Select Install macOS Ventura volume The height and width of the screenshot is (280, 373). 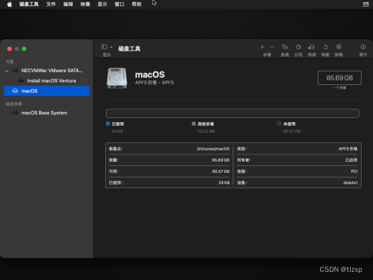(x=47, y=81)
